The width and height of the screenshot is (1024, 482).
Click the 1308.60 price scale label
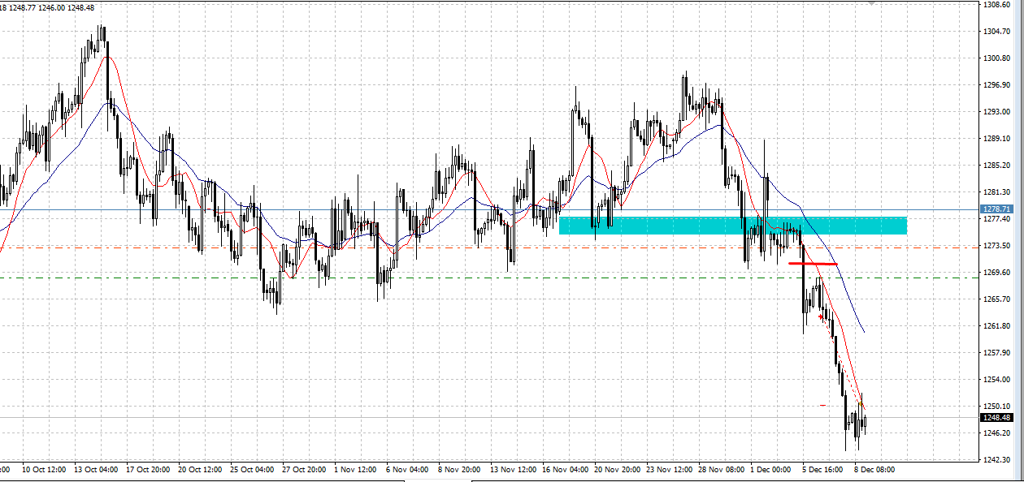click(996, 5)
